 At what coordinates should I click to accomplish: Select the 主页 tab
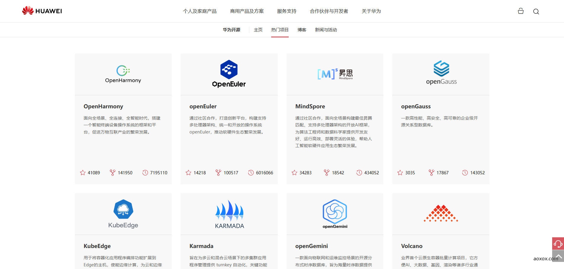click(x=258, y=30)
